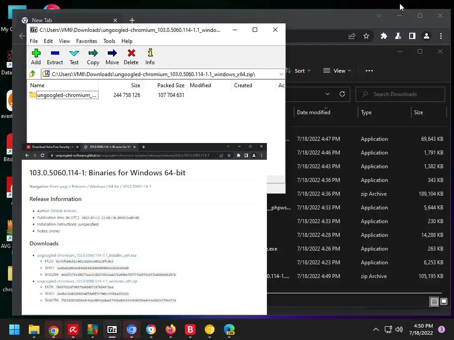Download ungoogled-chromium installer_x64.exe link

click(86, 255)
